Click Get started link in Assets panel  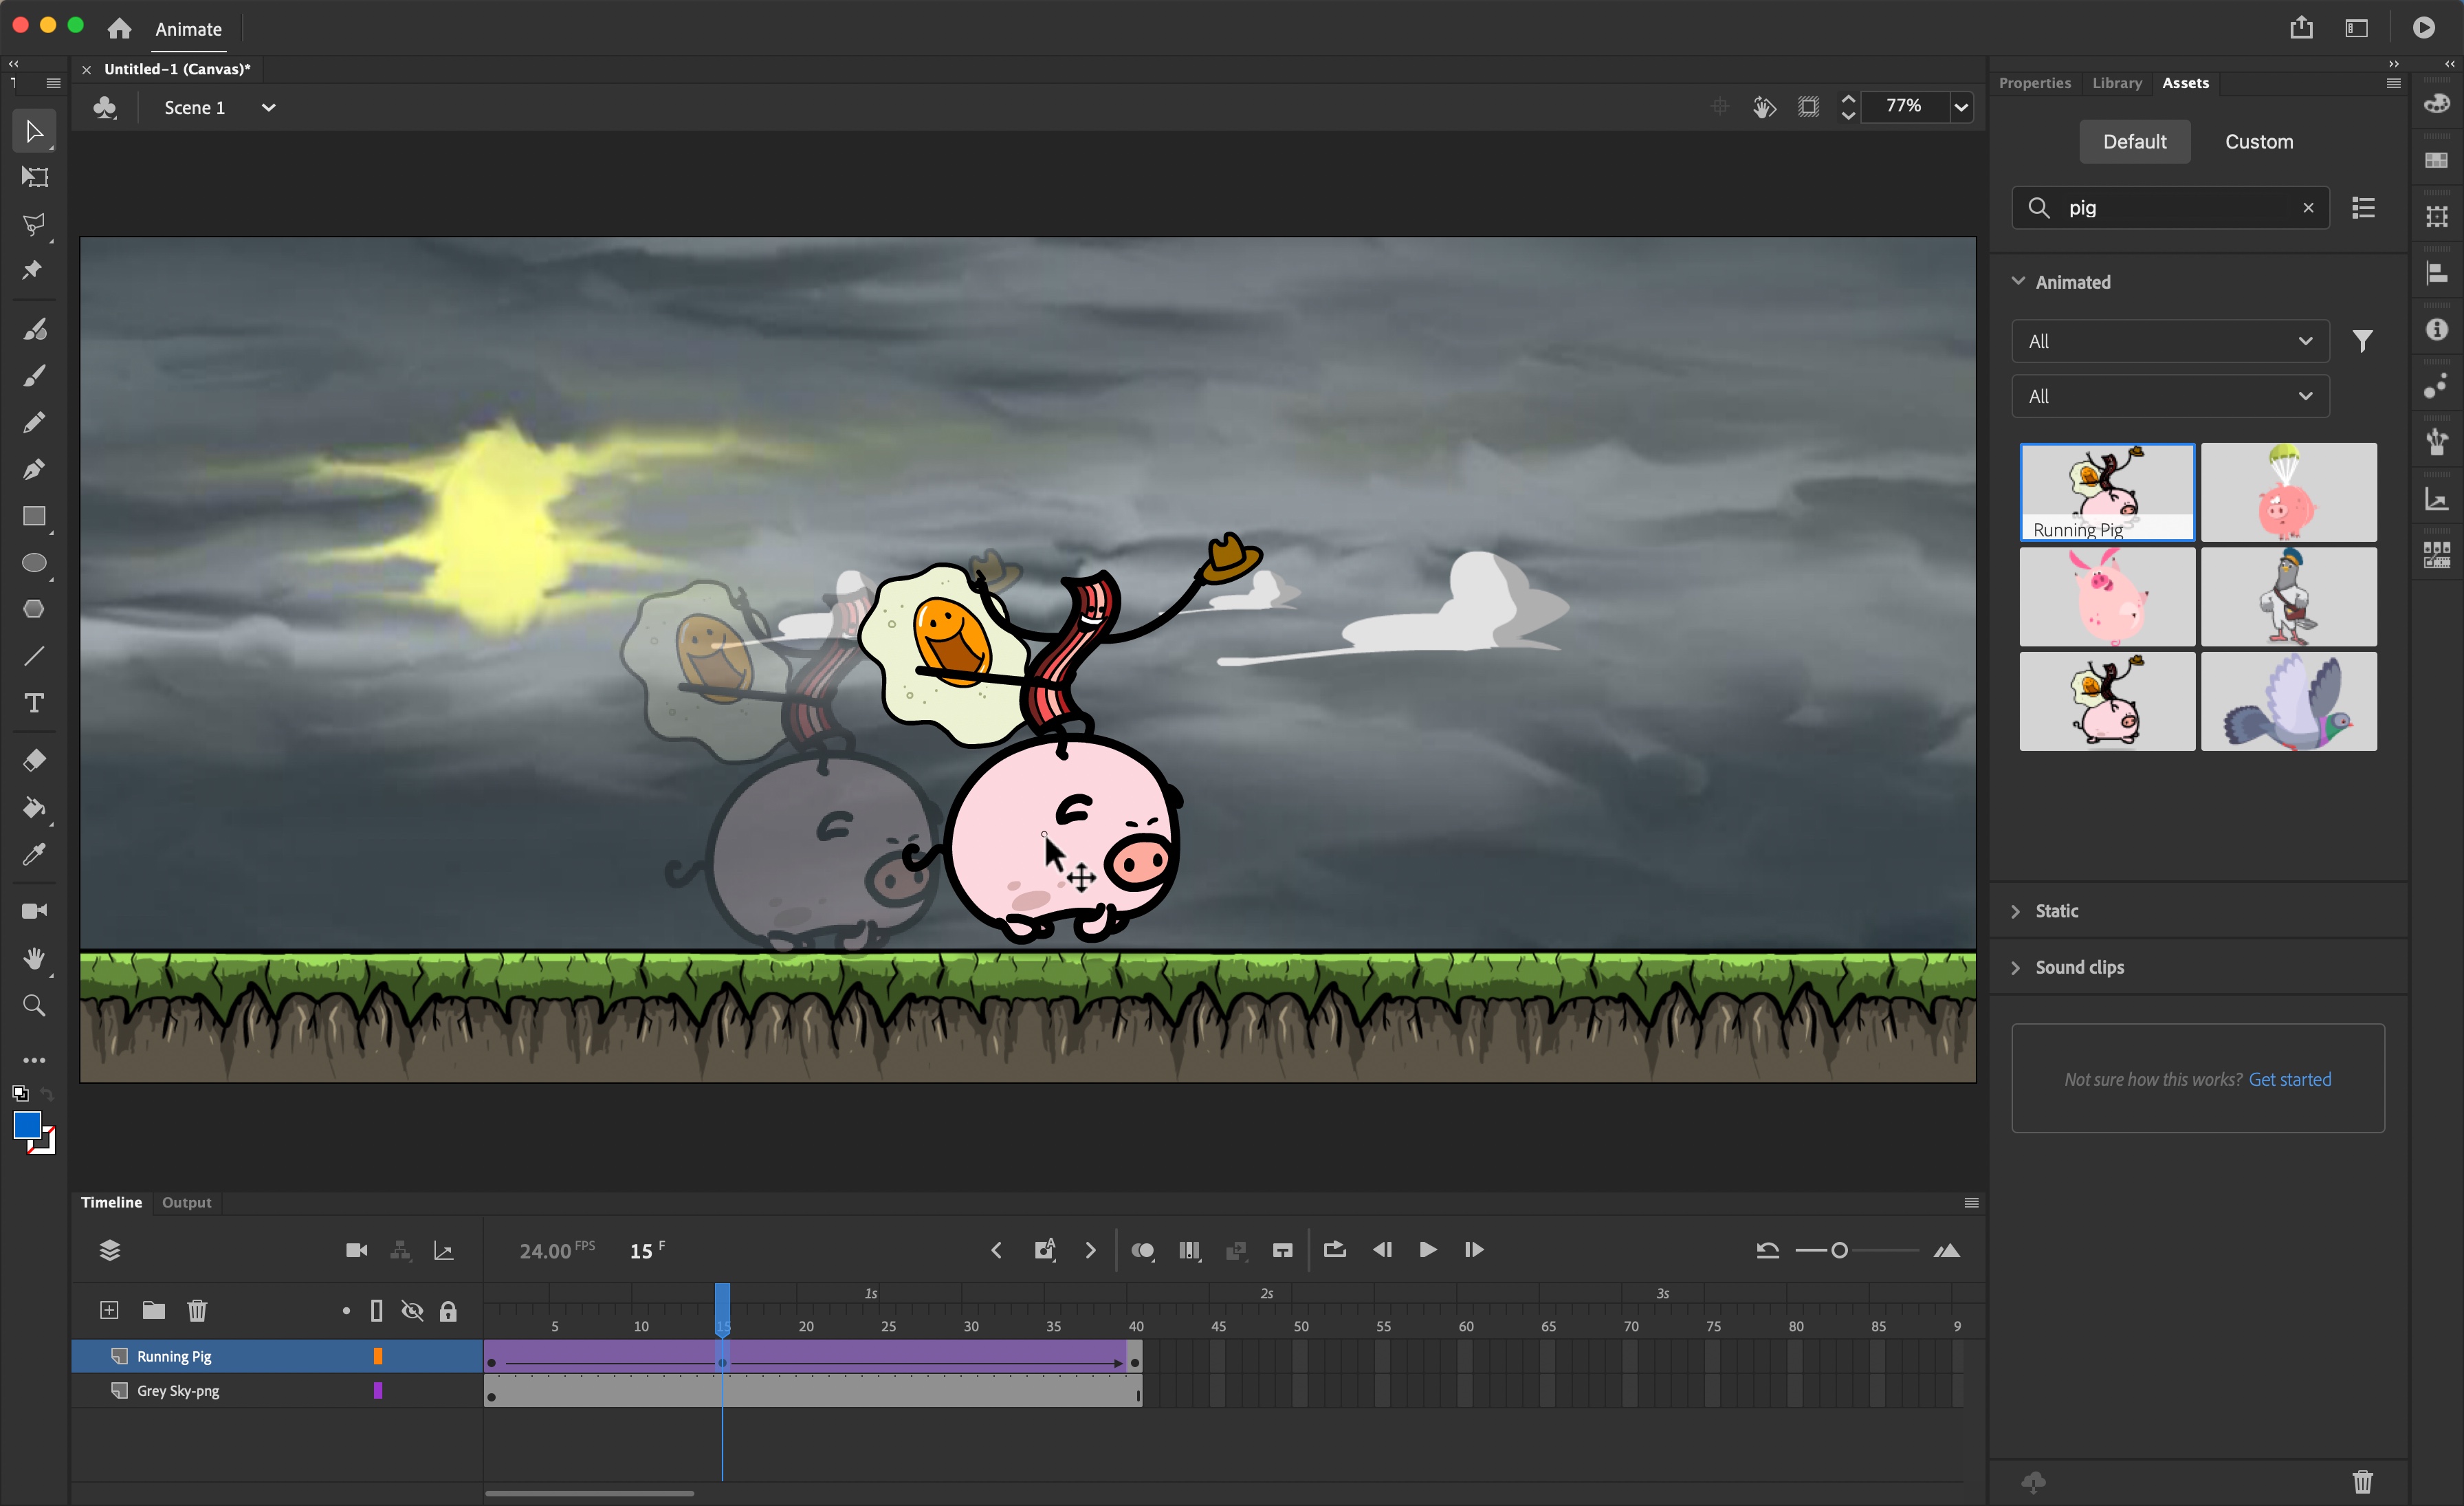(2290, 1080)
